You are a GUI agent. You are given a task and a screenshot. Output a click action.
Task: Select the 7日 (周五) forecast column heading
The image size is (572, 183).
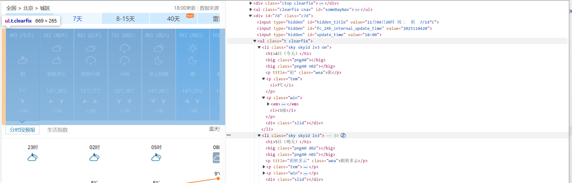[123, 35]
